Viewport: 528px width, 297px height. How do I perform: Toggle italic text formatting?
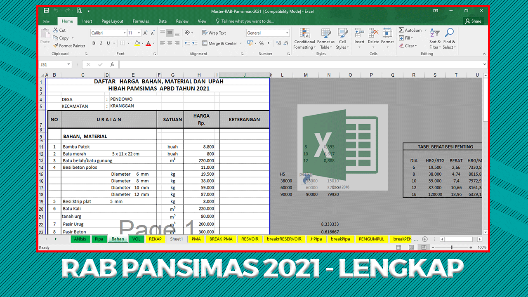[101, 43]
